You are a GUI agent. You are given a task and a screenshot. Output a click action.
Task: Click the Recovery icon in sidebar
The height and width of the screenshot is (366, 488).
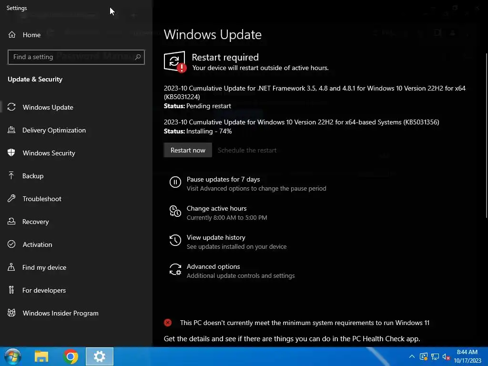pos(11,222)
